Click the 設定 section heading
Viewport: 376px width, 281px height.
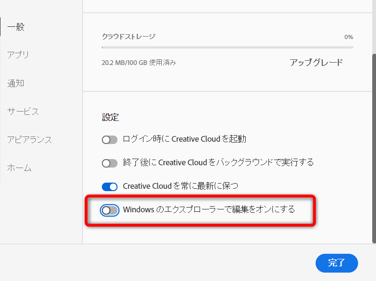pyautogui.click(x=110, y=117)
